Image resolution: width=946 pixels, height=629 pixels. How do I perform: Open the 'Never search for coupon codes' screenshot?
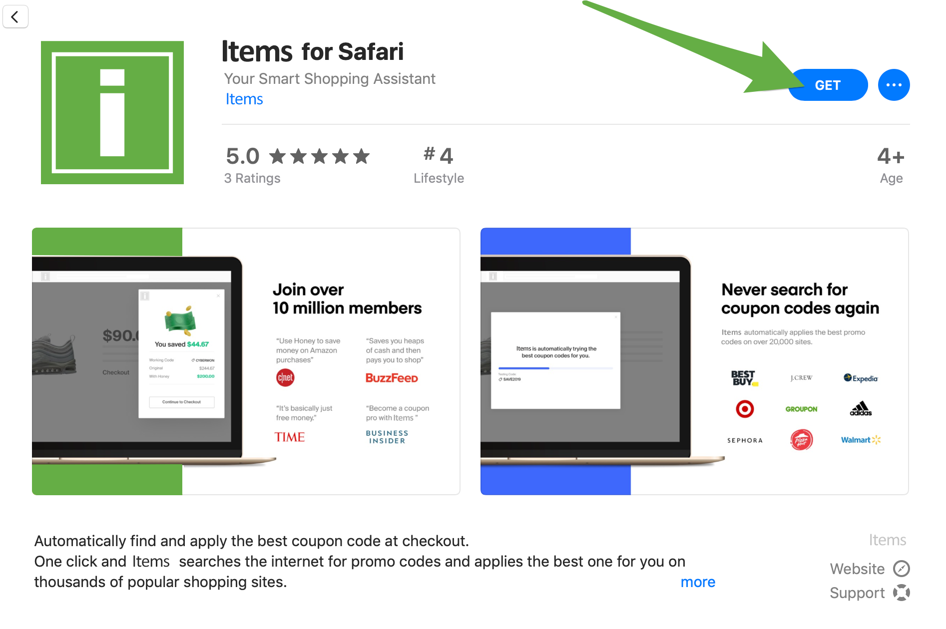(694, 361)
